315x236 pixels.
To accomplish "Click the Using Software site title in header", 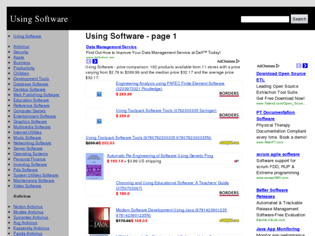I will [39, 19].
